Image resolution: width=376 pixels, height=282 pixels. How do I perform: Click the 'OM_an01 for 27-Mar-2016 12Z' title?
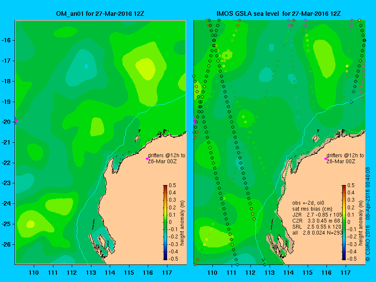coord(100,14)
